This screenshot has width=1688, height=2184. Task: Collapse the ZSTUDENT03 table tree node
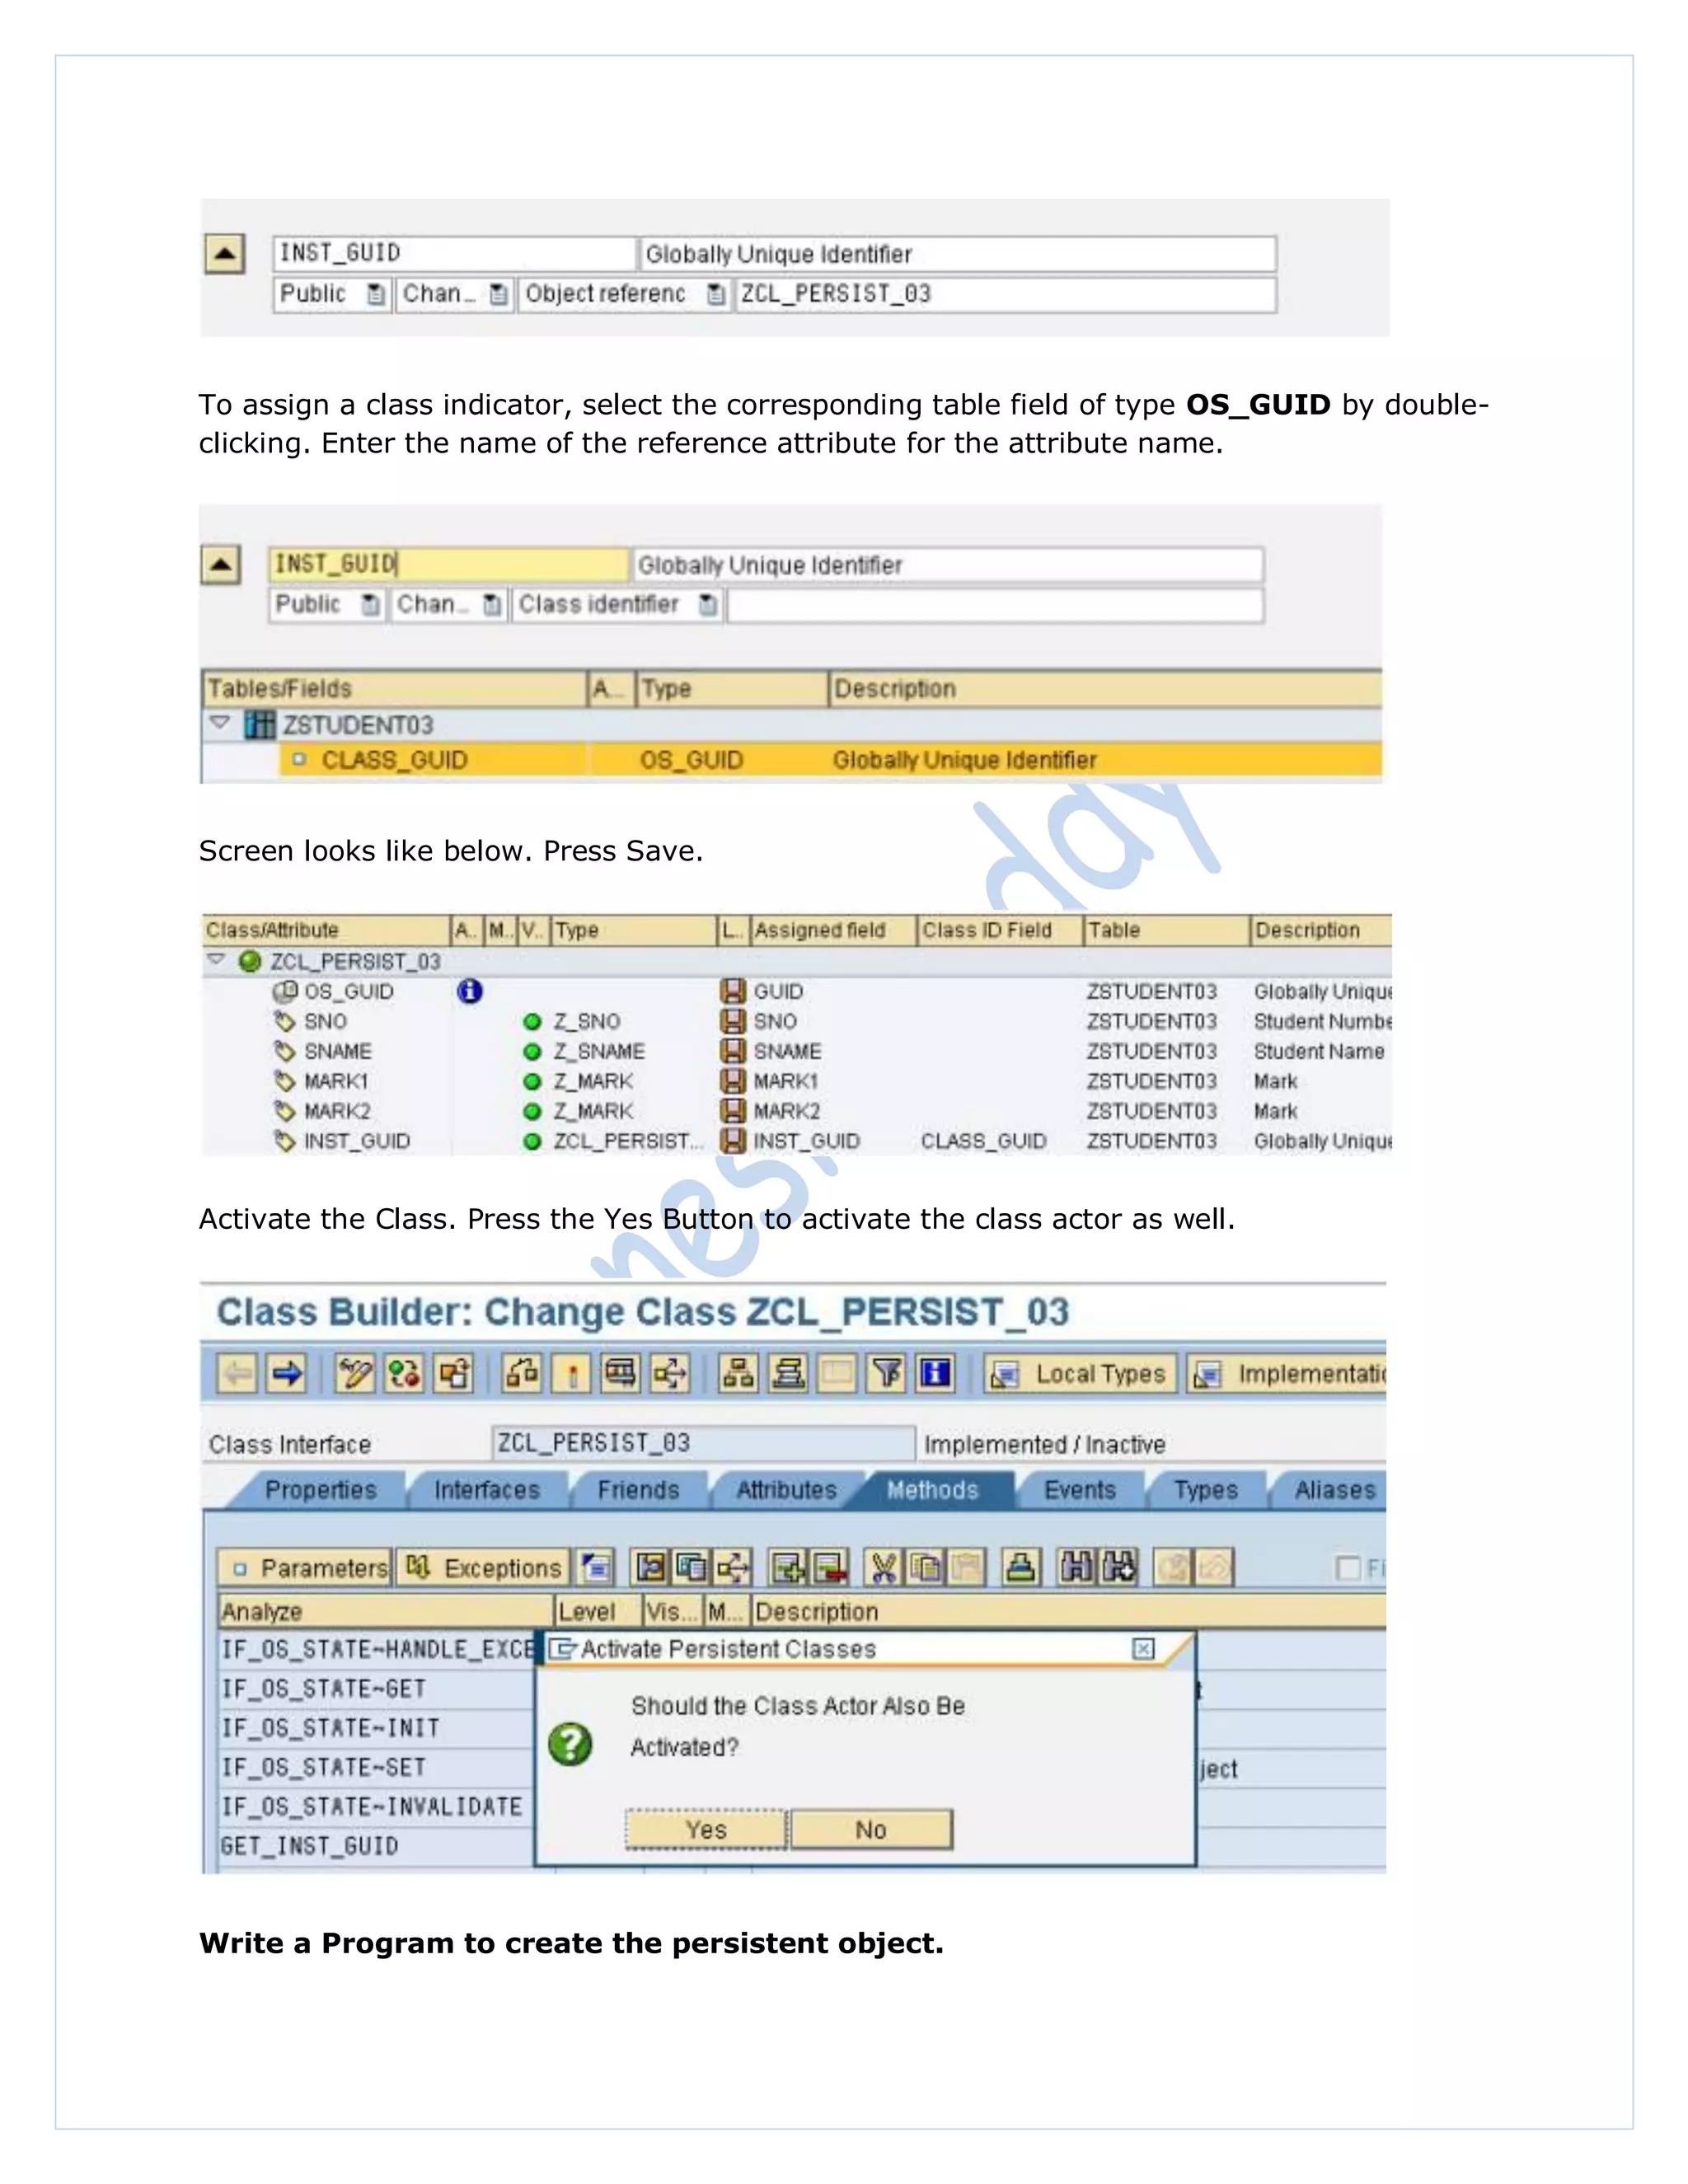(x=220, y=722)
